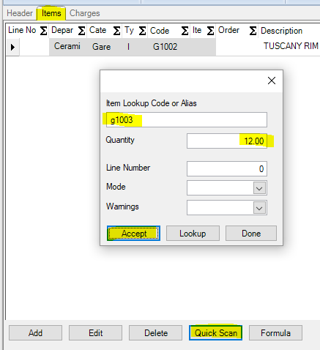The width and height of the screenshot is (320, 350).
Task: Click the sigma icon beside Code column
Action: [x=185, y=31]
